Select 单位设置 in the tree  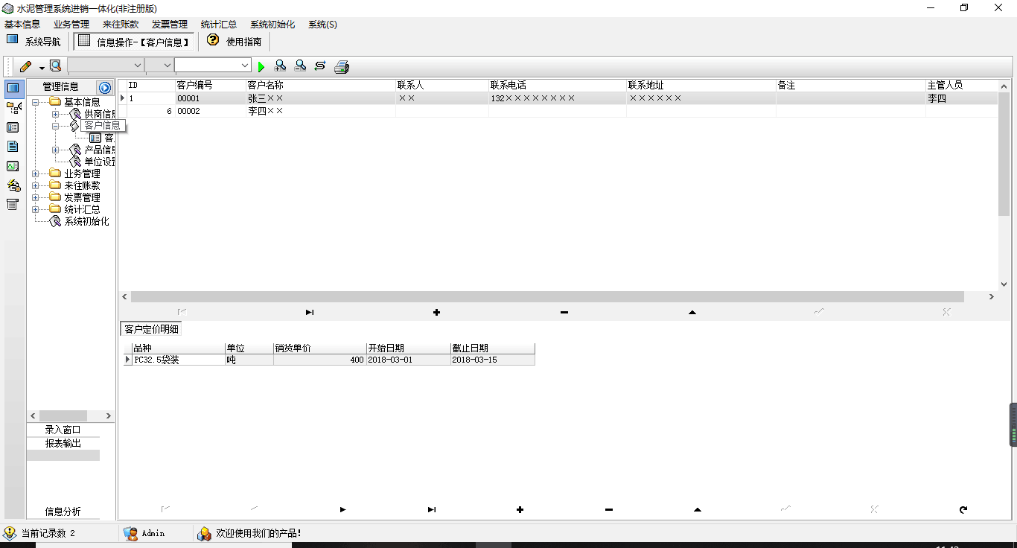click(99, 162)
